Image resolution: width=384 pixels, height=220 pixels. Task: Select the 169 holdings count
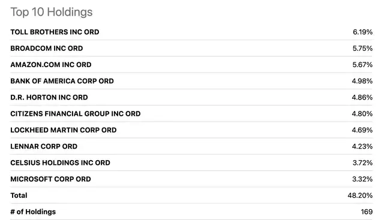click(367, 212)
